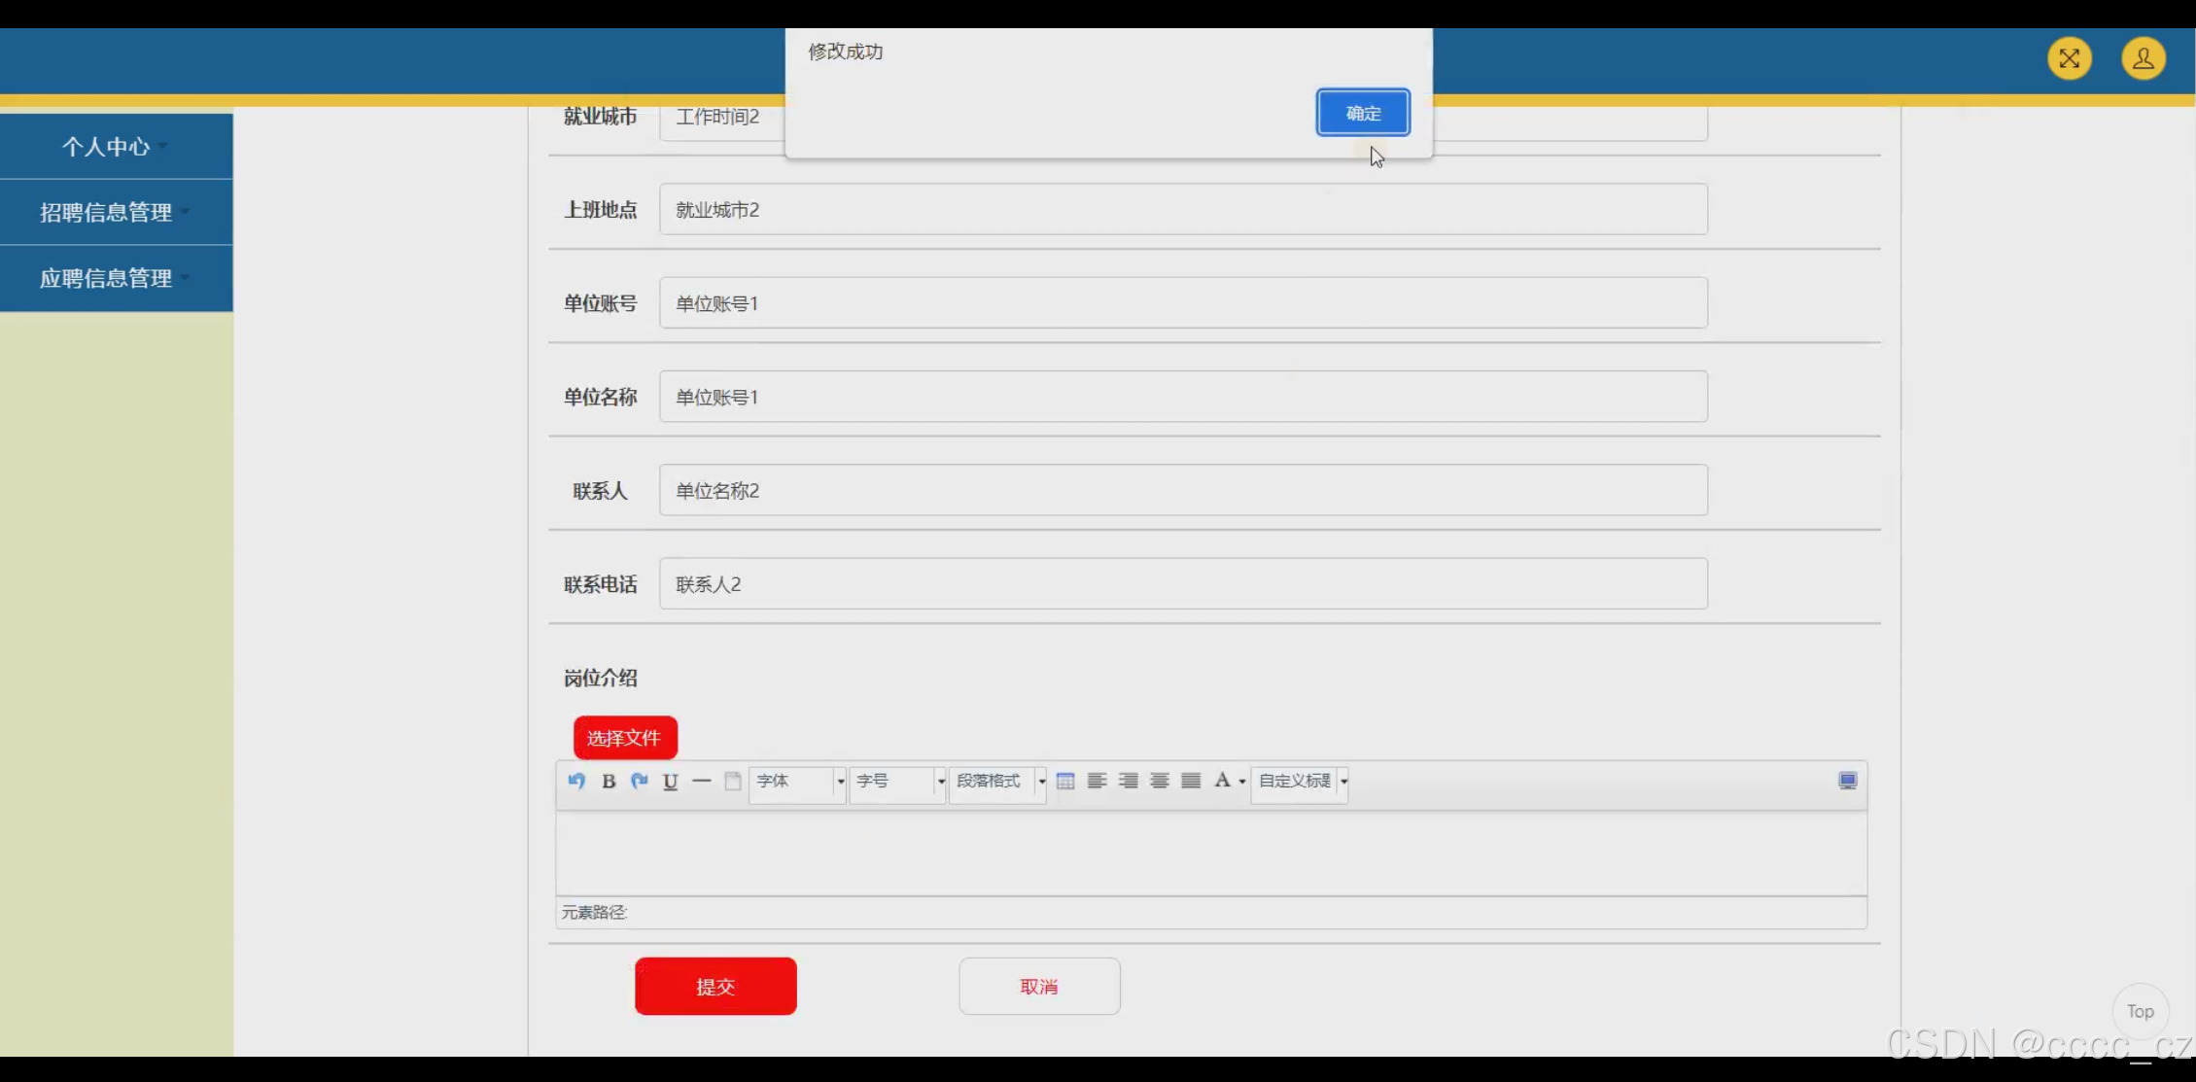2196x1082 pixels.
Task: Align text left in editor
Action: point(1097,781)
